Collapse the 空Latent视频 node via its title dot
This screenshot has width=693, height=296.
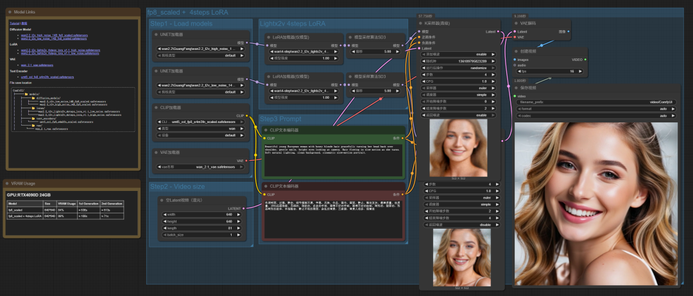pos(162,201)
